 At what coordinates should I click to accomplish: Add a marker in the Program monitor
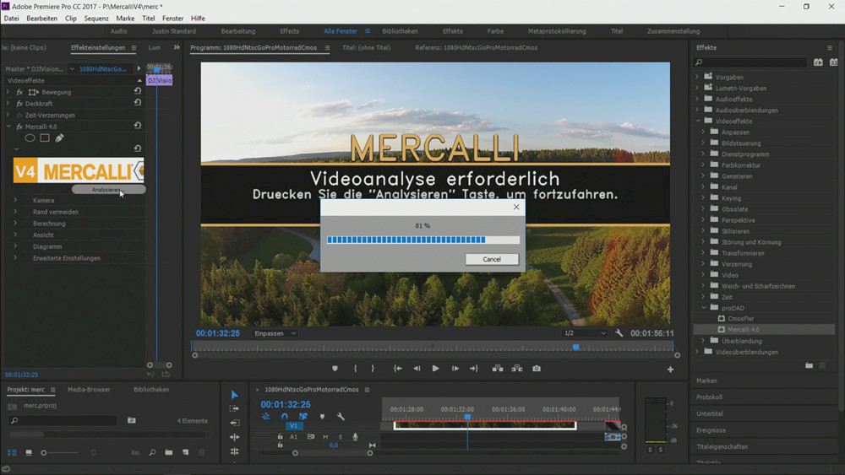(x=335, y=369)
